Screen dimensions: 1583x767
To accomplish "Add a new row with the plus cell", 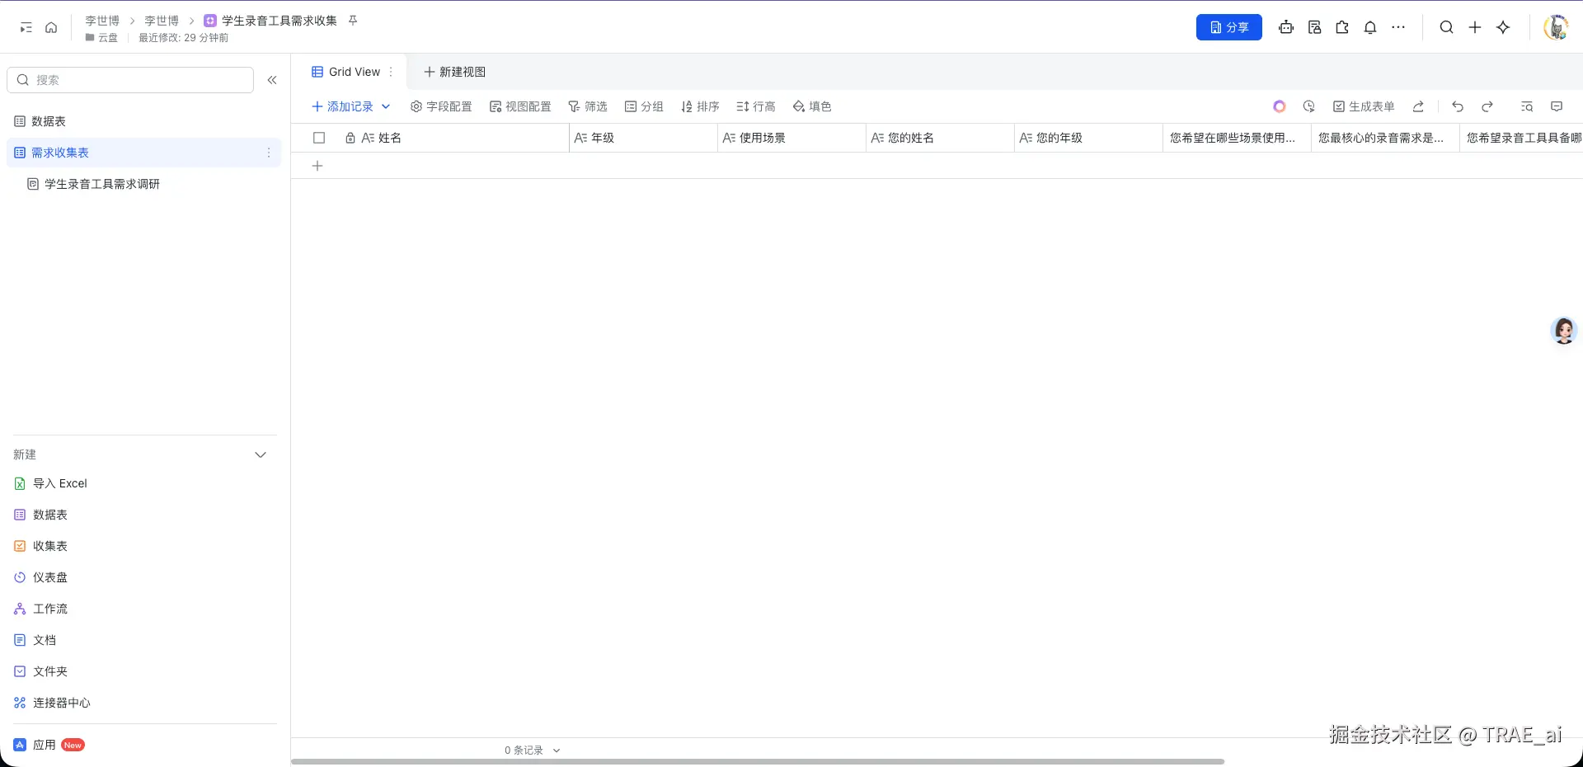I will [317, 166].
